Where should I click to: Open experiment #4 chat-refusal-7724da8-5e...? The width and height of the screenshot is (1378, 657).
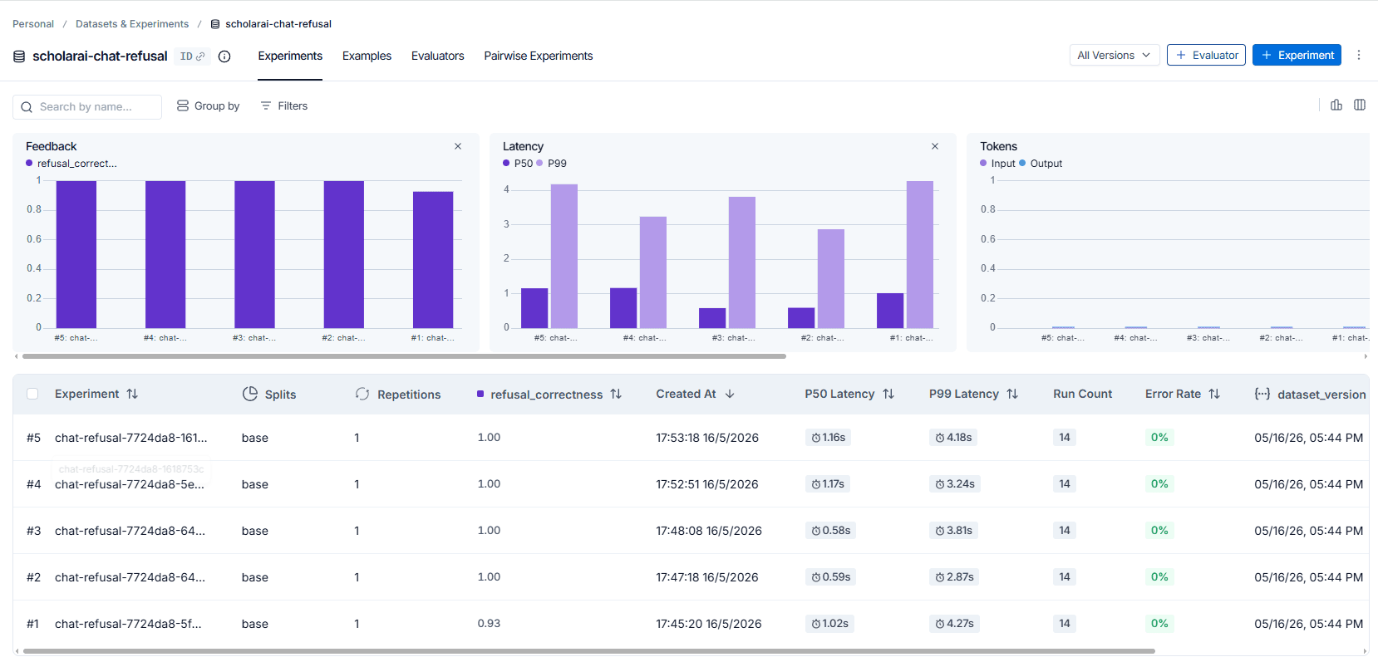(x=130, y=484)
